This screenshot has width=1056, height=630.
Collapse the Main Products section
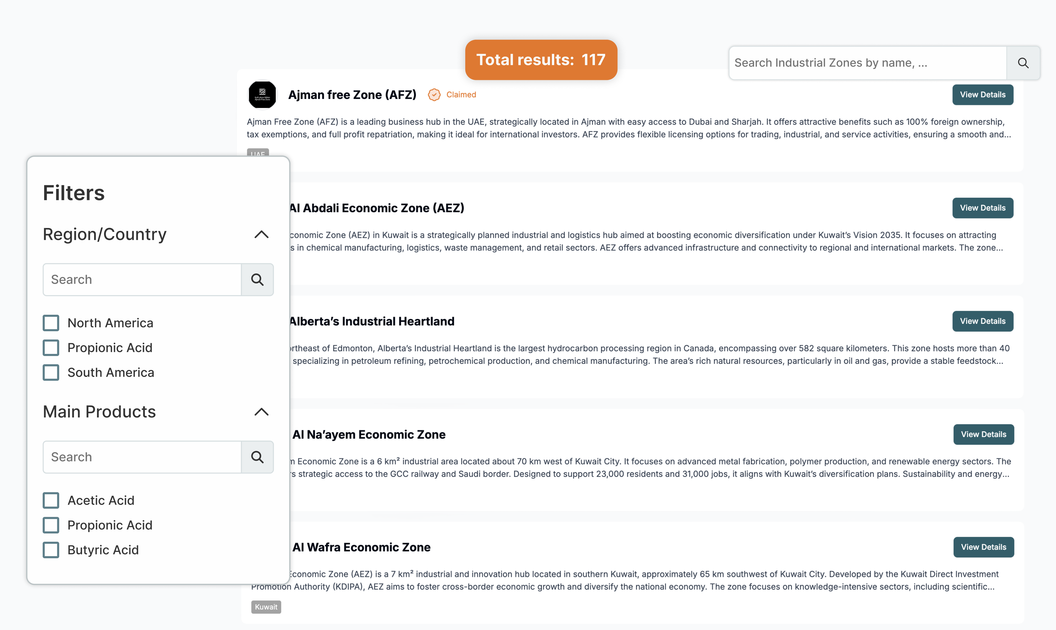pos(261,412)
